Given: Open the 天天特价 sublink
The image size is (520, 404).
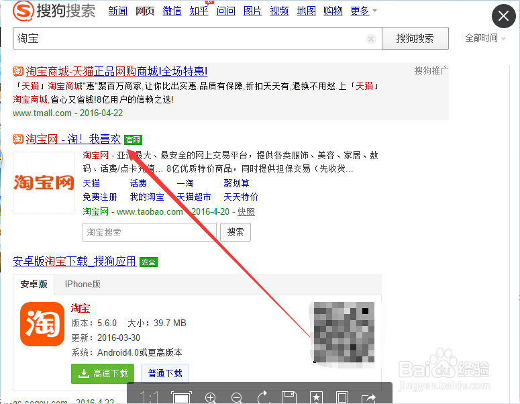Looking at the screenshot, I should (x=241, y=197).
